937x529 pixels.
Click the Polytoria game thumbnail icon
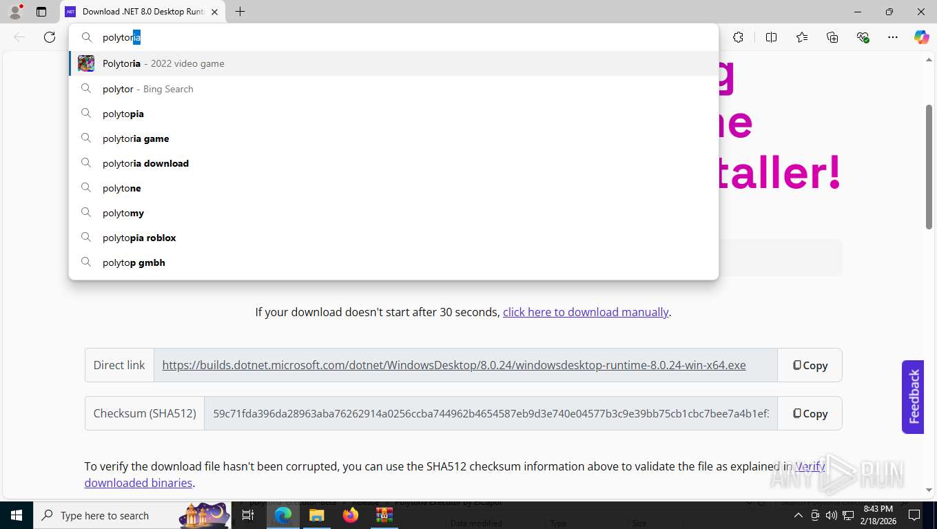click(86, 63)
